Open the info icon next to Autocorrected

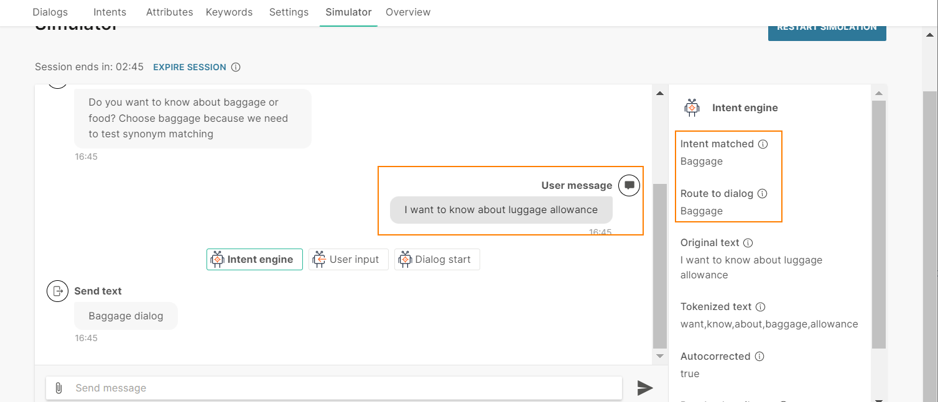[759, 356]
